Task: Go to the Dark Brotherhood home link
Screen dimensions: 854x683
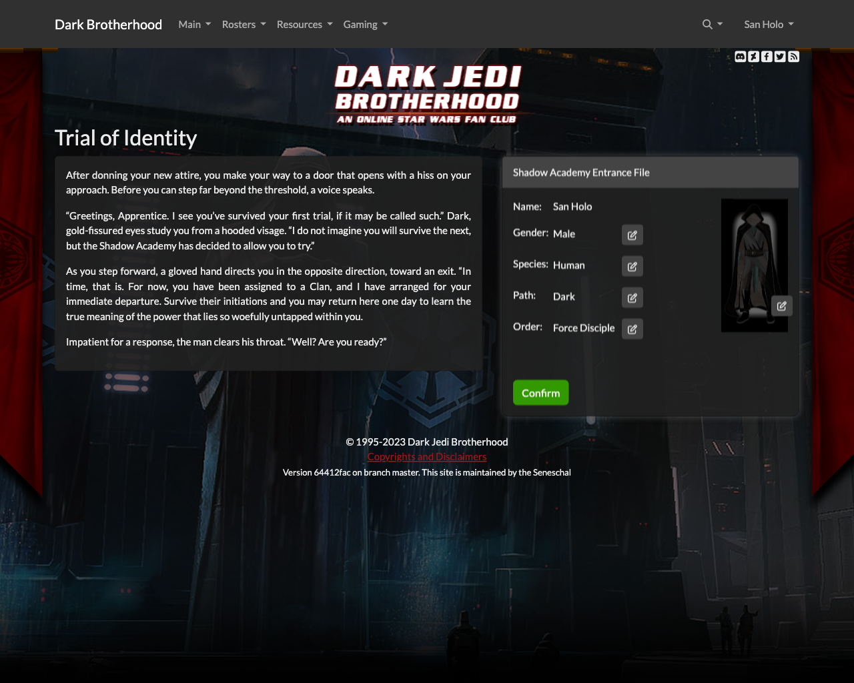Action: coord(108,25)
